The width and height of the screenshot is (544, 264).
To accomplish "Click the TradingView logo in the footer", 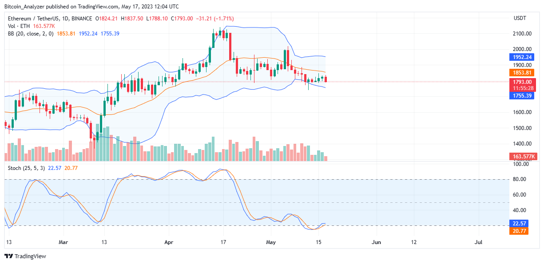I will pos(25,256).
